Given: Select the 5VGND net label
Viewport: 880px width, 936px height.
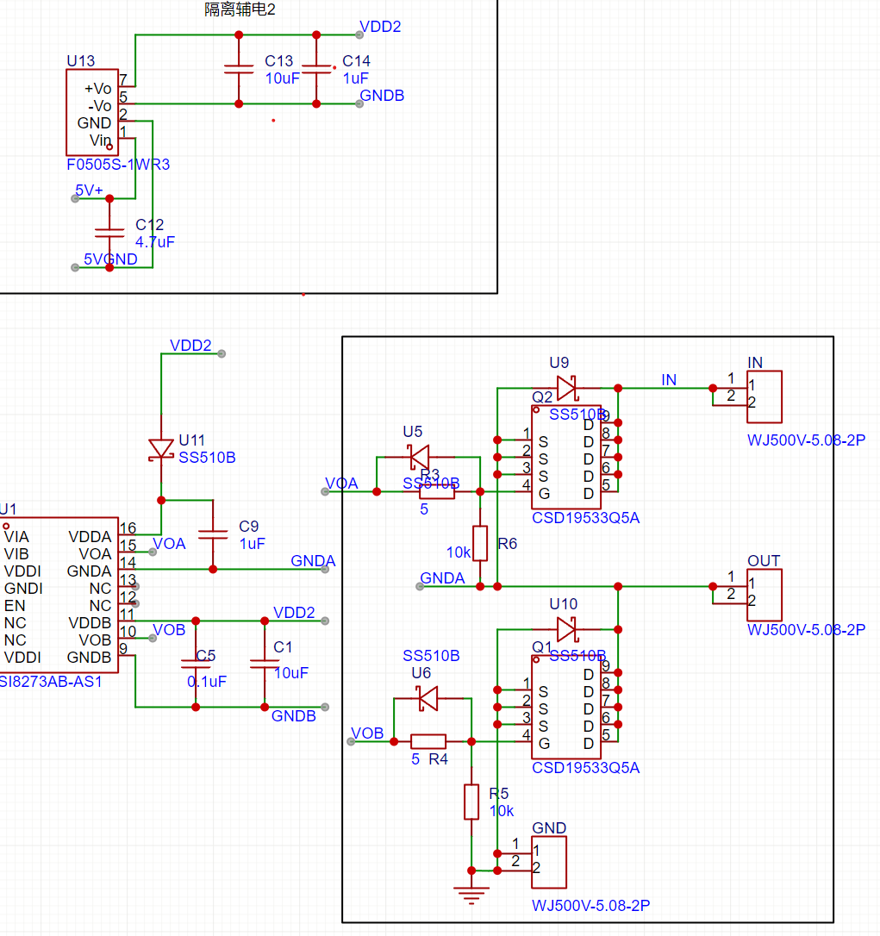Looking at the screenshot, I should [110, 259].
